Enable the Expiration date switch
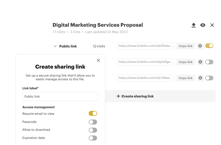Screen dimensions: 221x145 point(93,138)
